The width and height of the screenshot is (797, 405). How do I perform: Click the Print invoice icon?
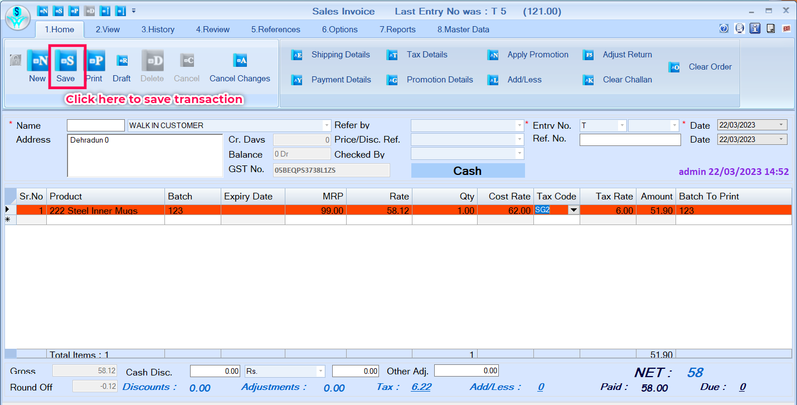(94, 61)
